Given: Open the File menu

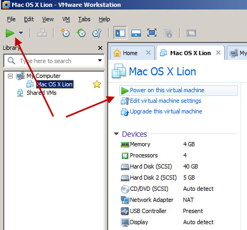Looking at the screenshot, I should click(x=11, y=19).
